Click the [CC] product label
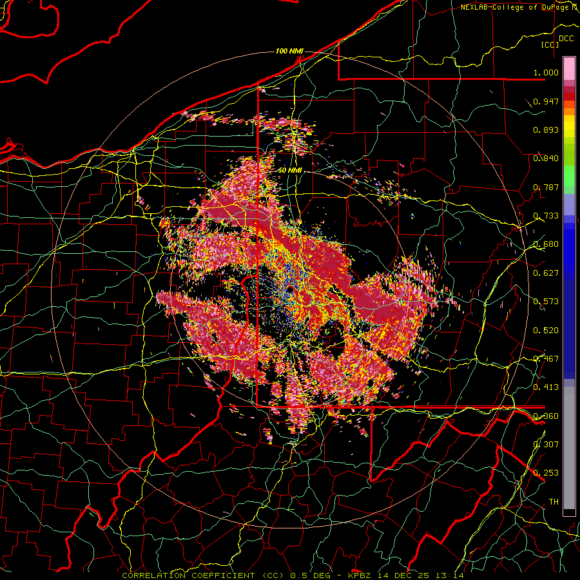The height and width of the screenshot is (580, 580). 550,44
